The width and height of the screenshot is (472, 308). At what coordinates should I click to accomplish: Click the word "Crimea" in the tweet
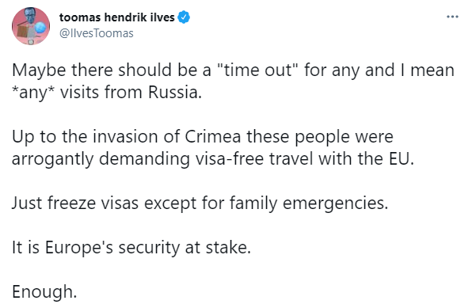point(212,136)
